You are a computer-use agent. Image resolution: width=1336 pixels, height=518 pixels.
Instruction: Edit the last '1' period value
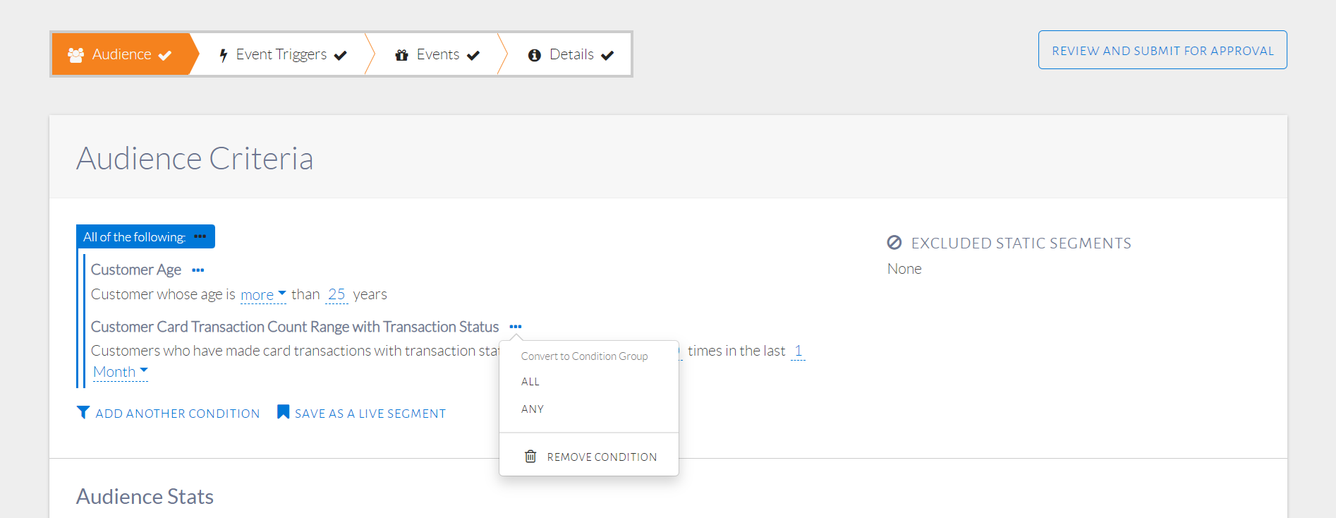(x=798, y=351)
